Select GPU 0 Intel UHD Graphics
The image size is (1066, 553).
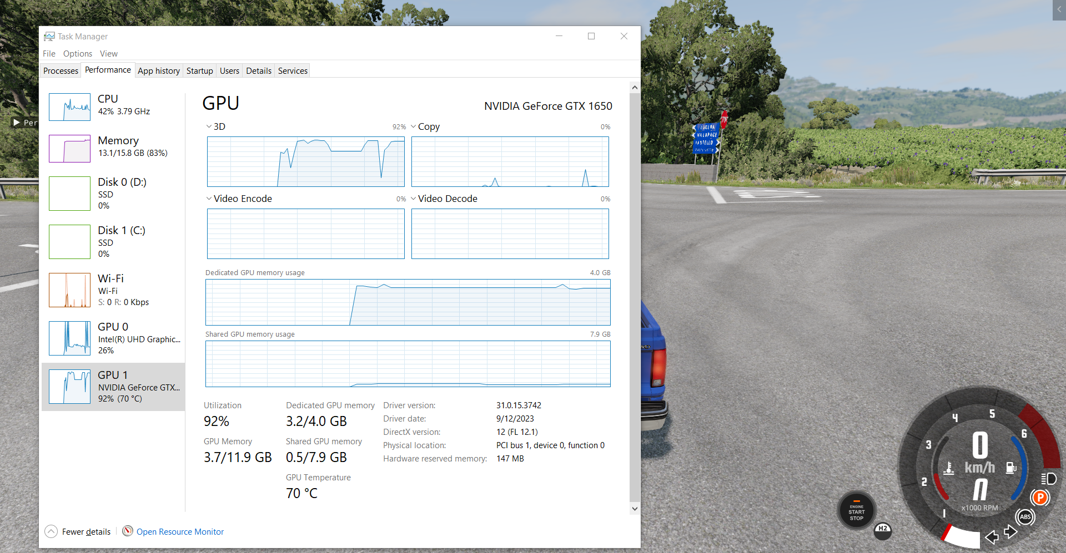tap(113, 338)
